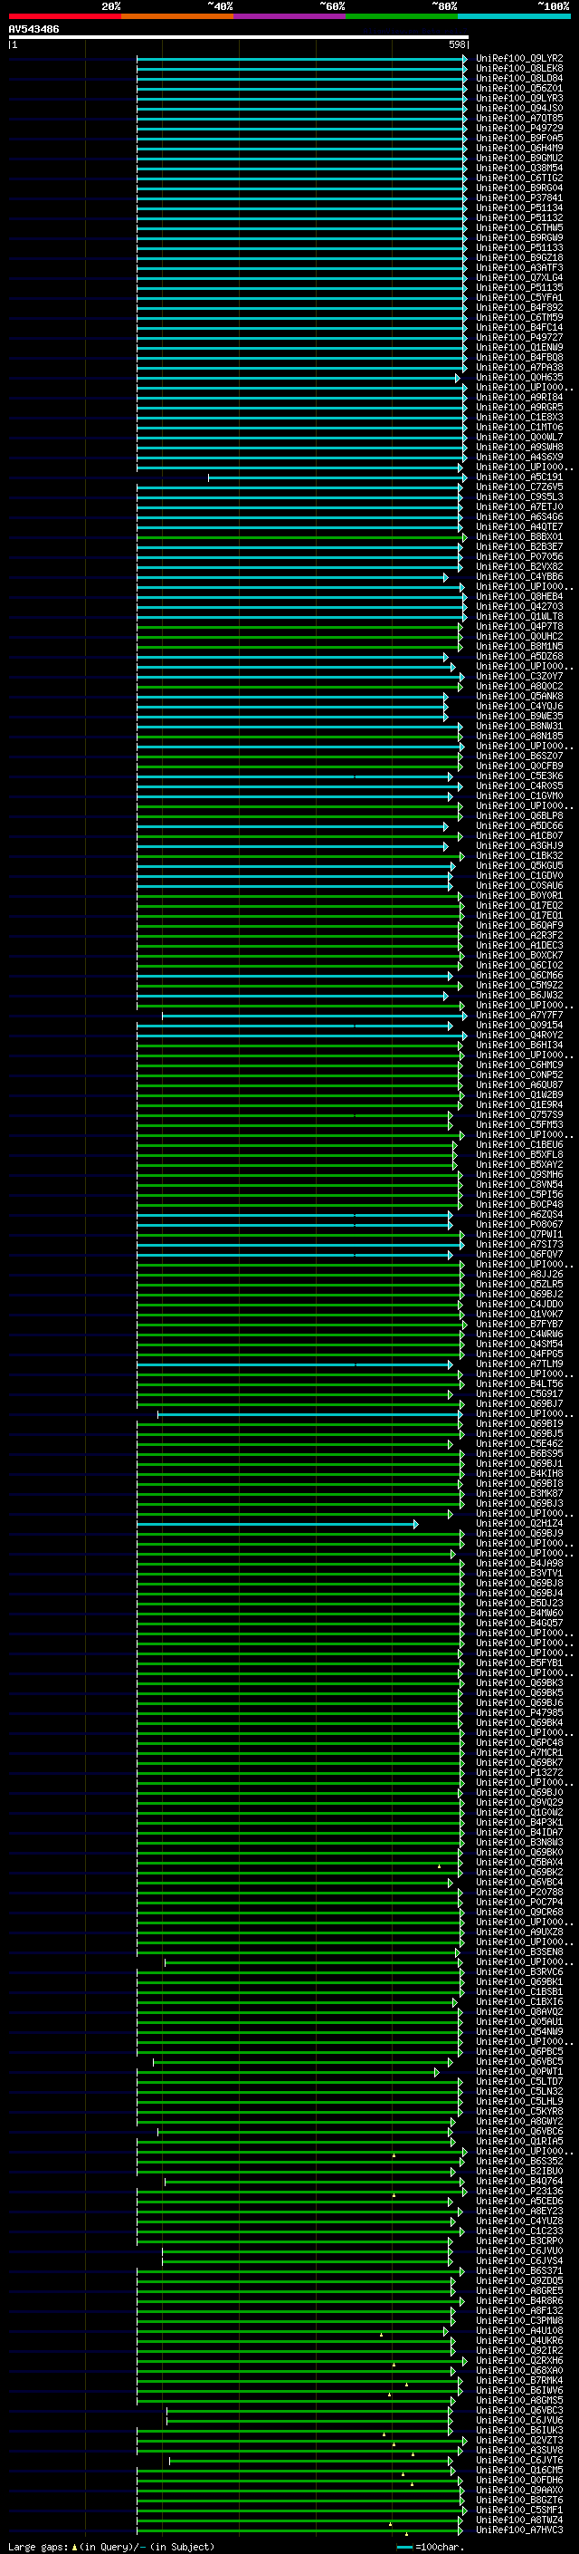Select label UniRef100_Q17EQ2
The width and height of the screenshot is (579, 2554).
click(519, 906)
